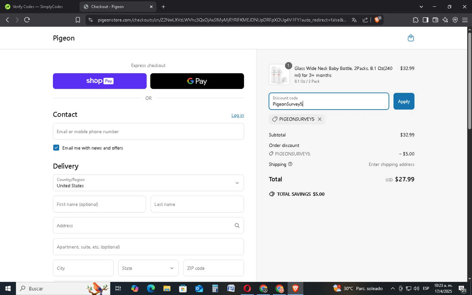Reload the checkout page
The image size is (472, 295).
point(27,20)
